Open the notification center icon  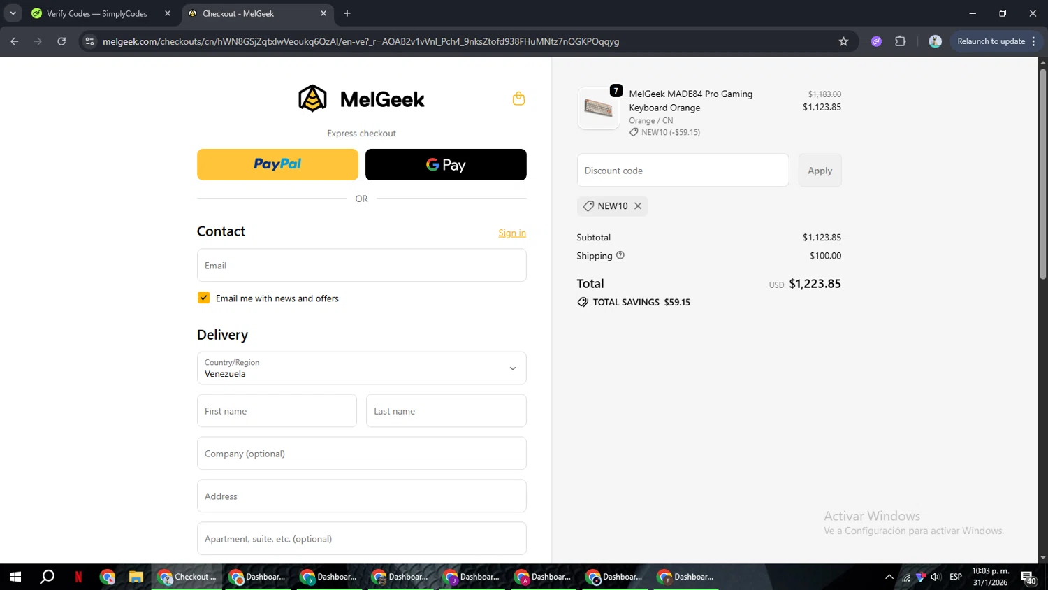1028,577
